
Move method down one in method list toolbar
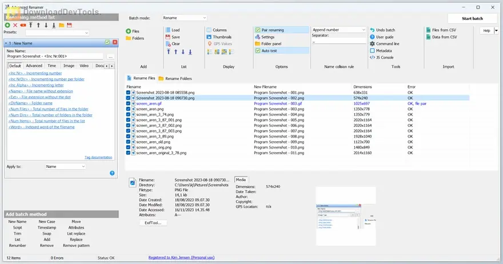(x=46, y=25)
